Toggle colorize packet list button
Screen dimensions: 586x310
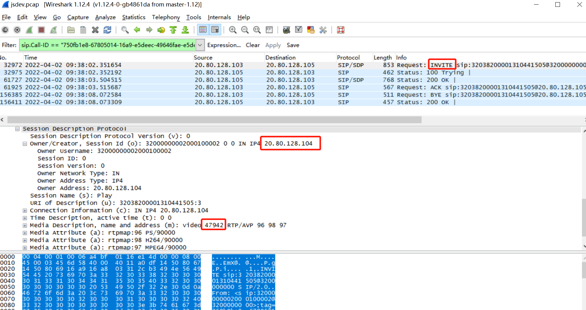point(203,30)
